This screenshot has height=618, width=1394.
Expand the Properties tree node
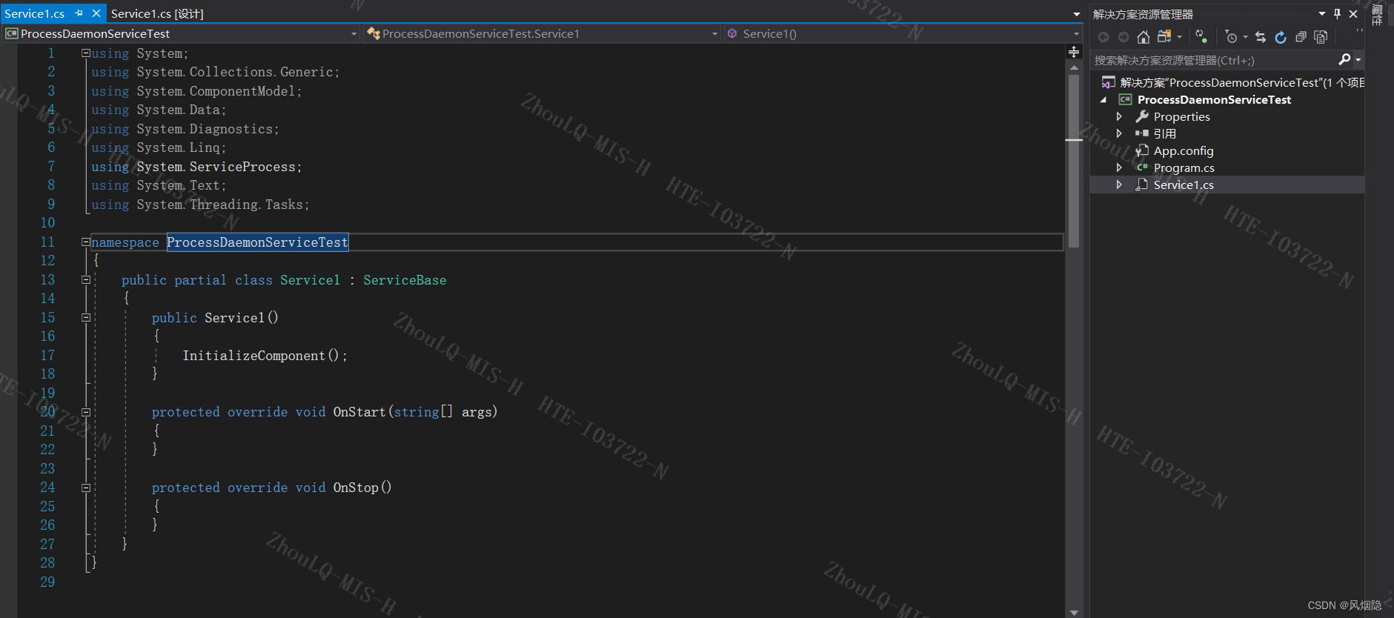[1119, 116]
